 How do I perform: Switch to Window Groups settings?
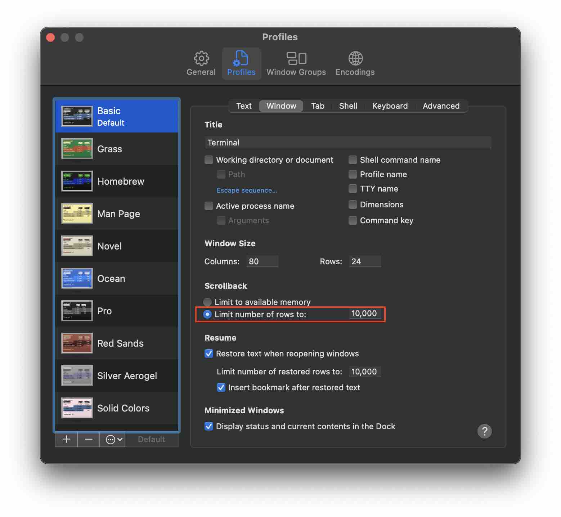point(296,63)
